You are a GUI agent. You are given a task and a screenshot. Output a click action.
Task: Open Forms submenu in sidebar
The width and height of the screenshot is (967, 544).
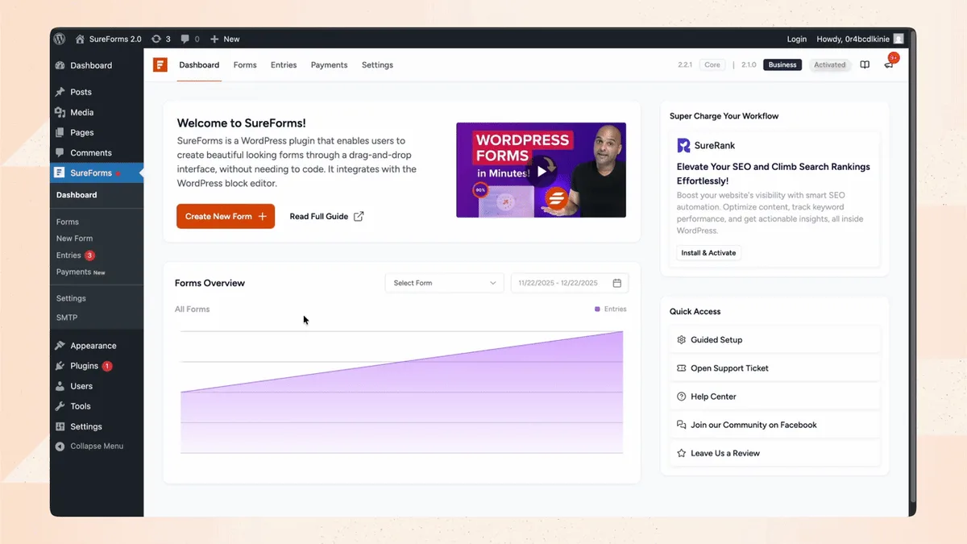tap(68, 222)
